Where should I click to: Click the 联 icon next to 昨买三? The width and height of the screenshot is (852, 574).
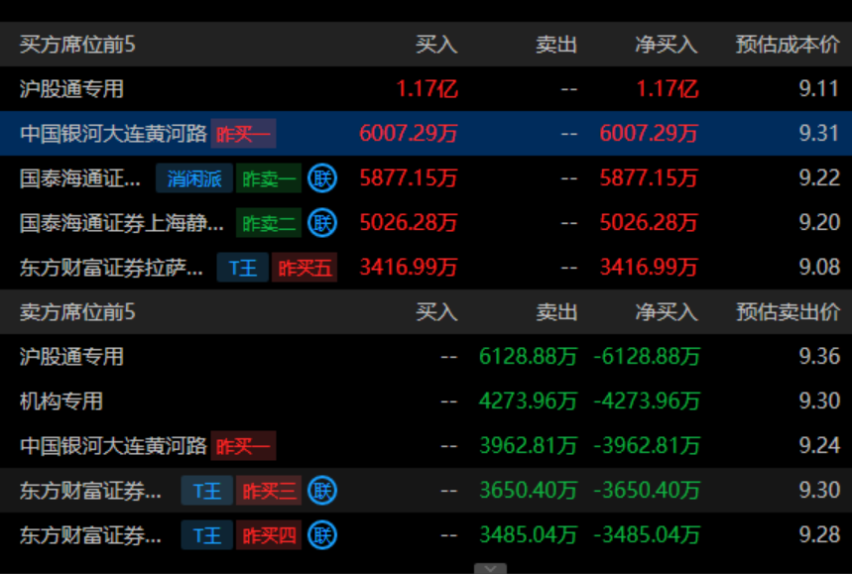pyautogui.click(x=322, y=491)
